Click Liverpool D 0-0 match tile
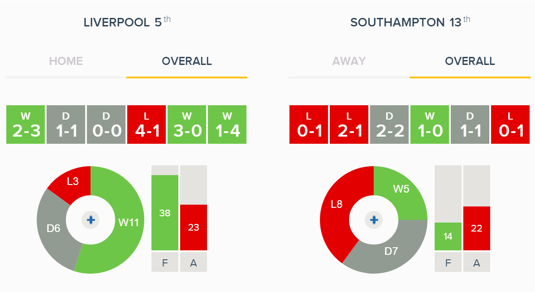 (x=106, y=125)
